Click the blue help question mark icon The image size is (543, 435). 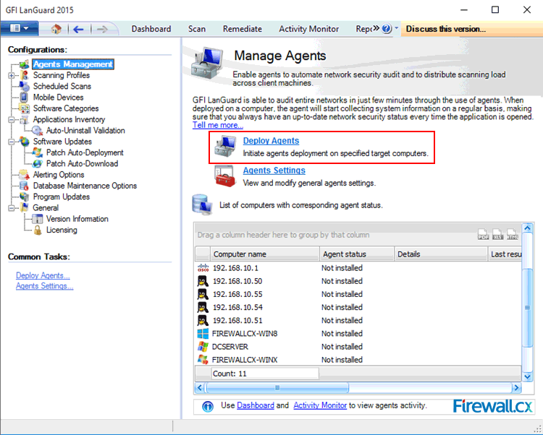click(x=387, y=28)
